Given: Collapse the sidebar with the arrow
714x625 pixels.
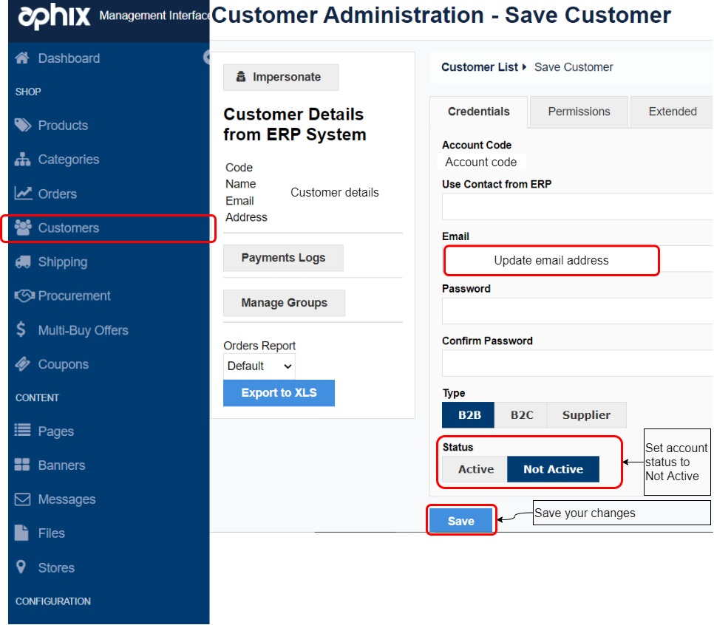Looking at the screenshot, I should point(207,58).
